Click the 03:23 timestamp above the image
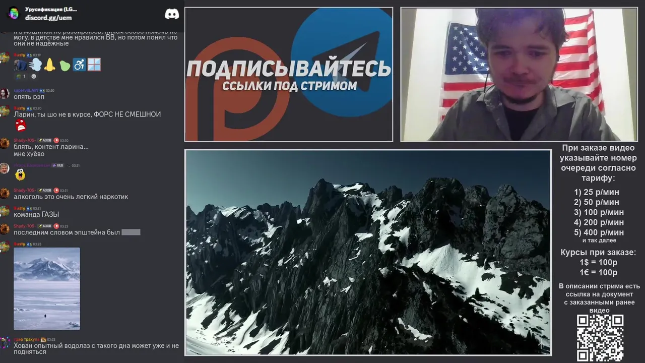Screen dimensions: 645x363 (x=37, y=244)
